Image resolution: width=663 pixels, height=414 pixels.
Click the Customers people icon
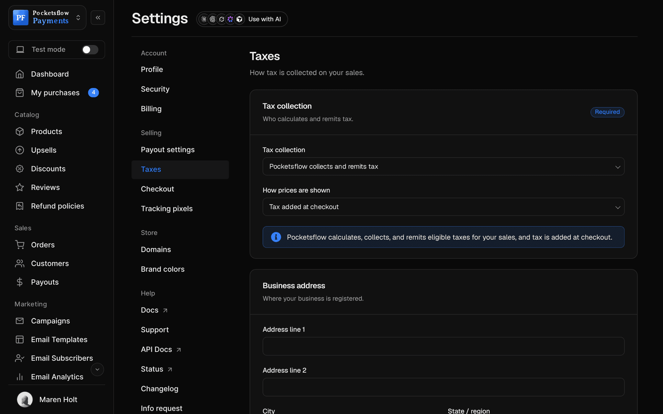click(x=20, y=264)
